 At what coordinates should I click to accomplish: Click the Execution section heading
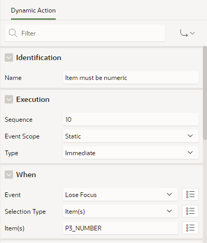(33, 99)
